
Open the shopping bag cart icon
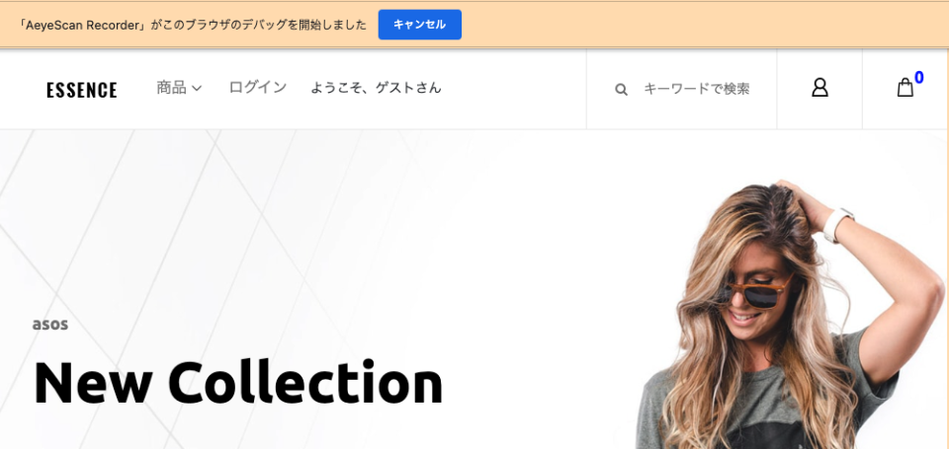pos(905,88)
